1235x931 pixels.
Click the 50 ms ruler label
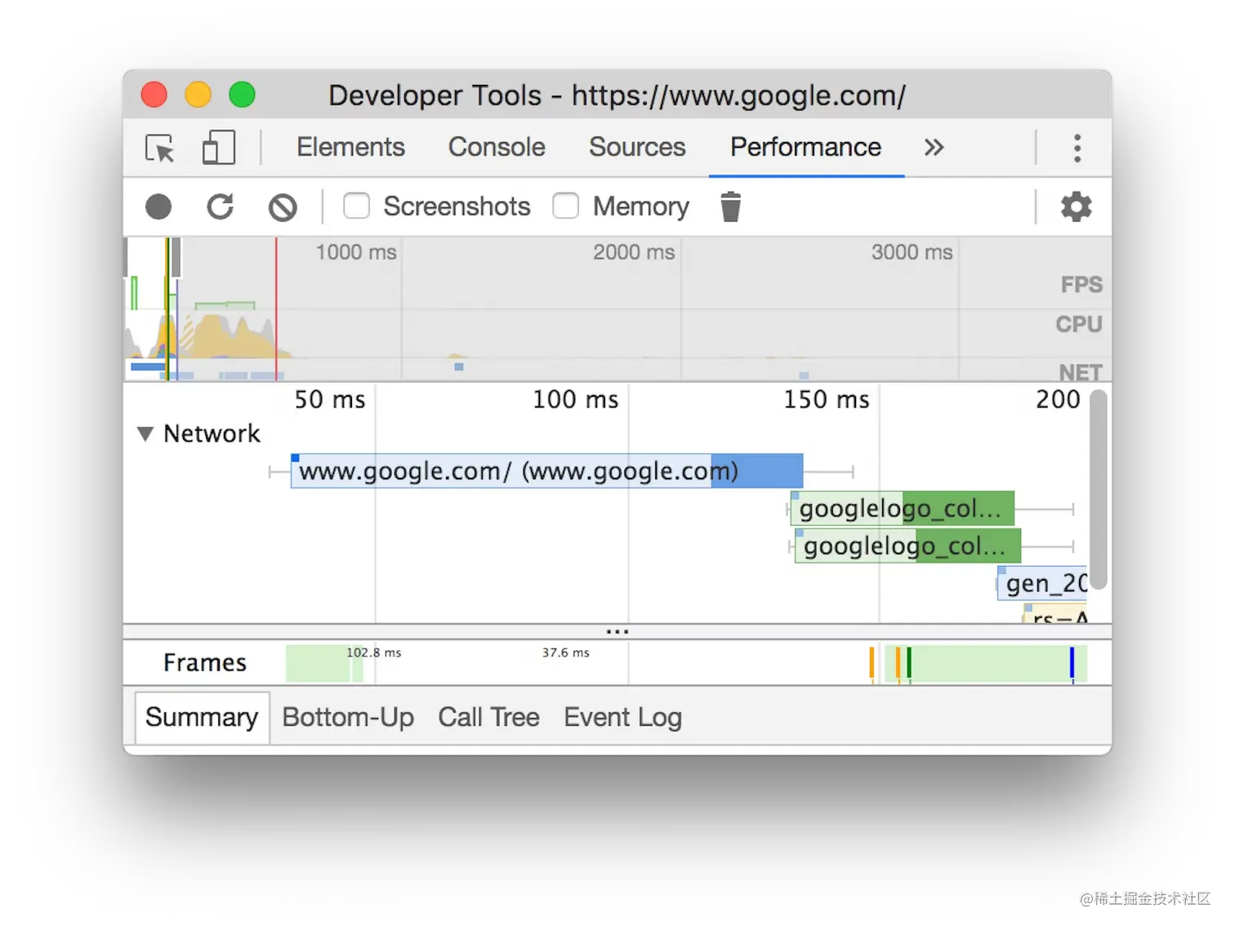pos(330,399)
